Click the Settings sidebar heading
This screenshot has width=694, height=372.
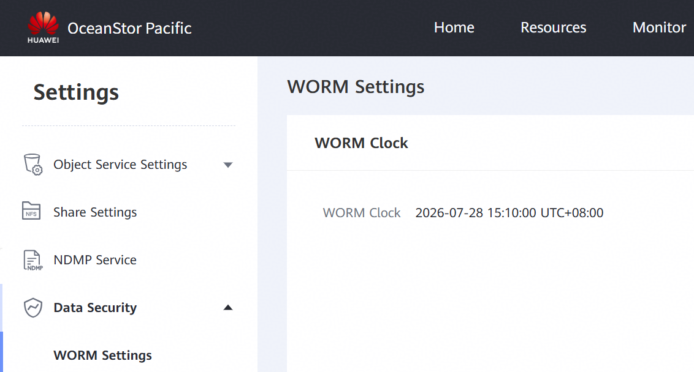[76, 92]
